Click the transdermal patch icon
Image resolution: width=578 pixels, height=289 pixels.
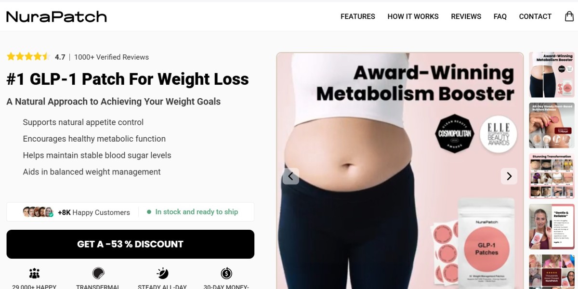tap(98, 274)
